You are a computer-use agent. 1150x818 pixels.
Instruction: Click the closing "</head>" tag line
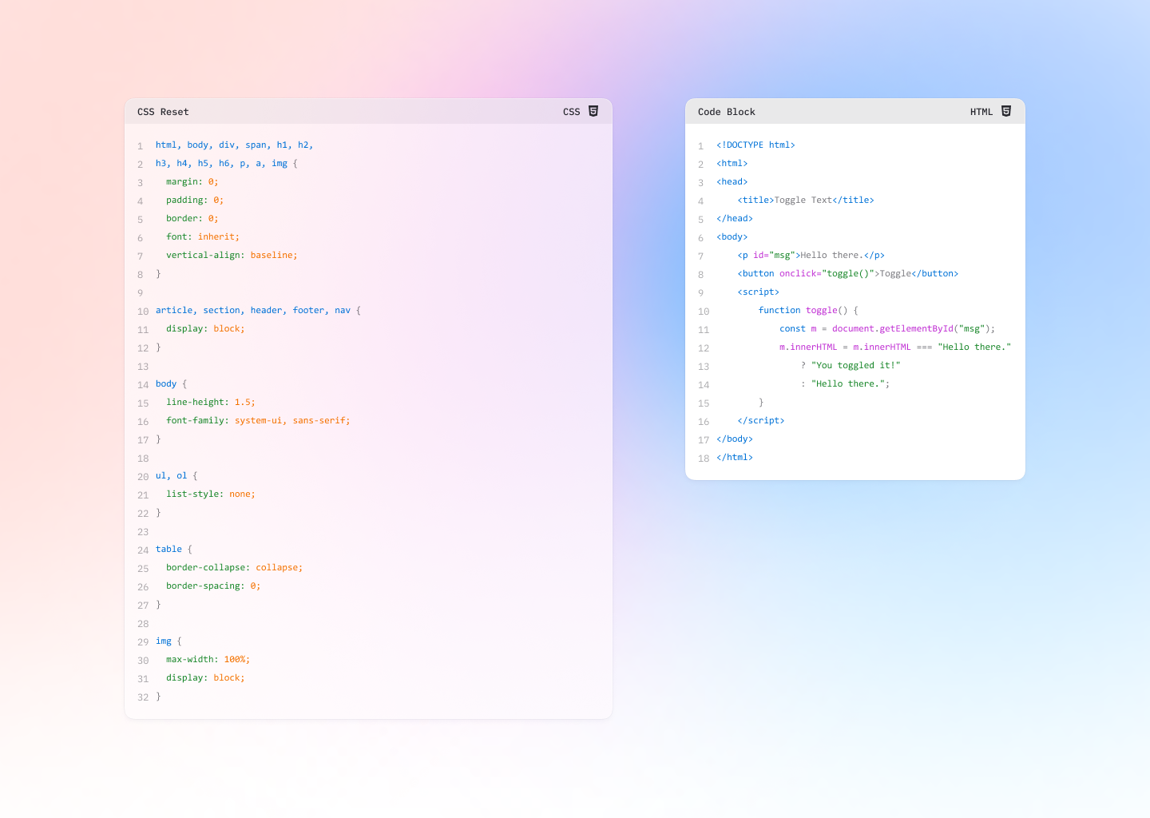[735, 219]
